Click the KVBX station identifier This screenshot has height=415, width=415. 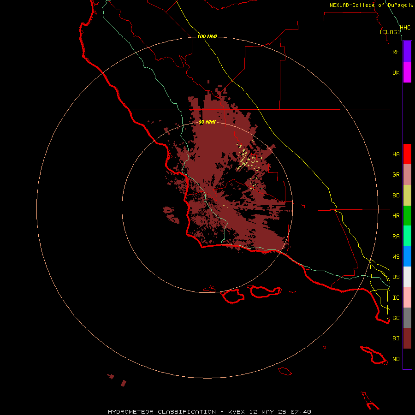[237, 412]
